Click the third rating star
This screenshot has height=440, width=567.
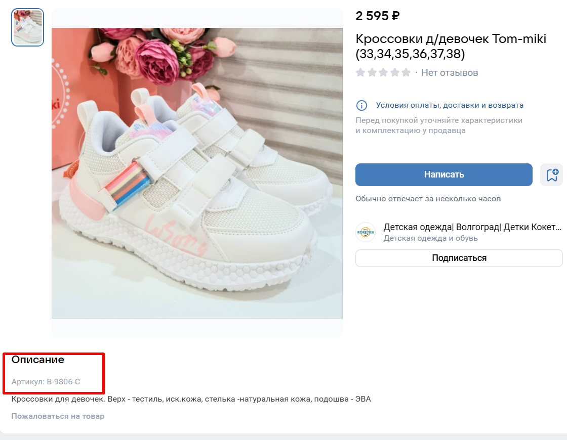tap(383, 73)
